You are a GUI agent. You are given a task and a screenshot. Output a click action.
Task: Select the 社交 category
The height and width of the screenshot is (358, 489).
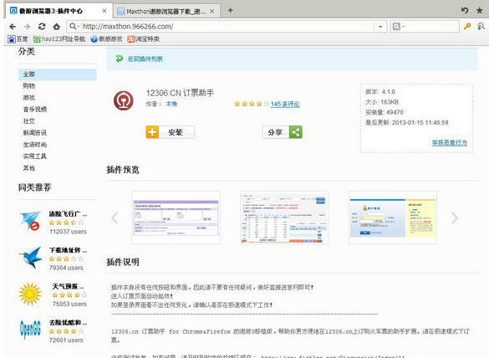(x=29, y=121)
